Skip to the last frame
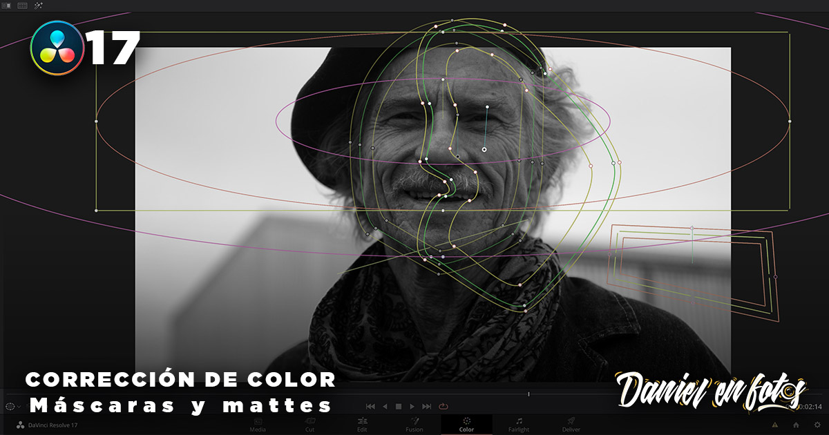The image size is (829, 435). point(426,407)
